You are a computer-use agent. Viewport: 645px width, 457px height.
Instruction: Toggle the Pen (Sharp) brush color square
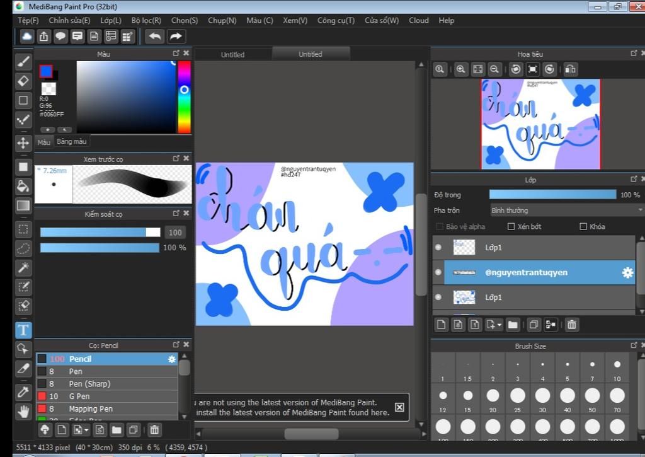pyautogui.click(x=42, y=384)
